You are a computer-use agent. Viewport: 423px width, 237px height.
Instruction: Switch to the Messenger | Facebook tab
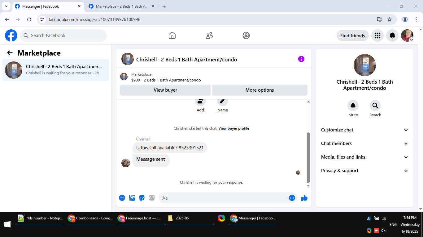(48, 6)
